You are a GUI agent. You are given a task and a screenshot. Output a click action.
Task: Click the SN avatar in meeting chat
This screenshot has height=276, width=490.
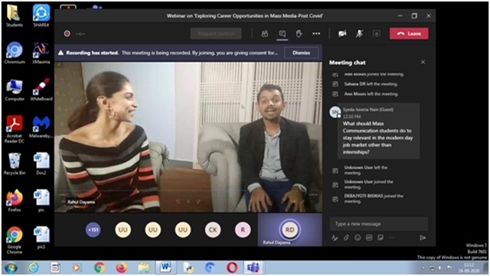click(x=335, y=112)
